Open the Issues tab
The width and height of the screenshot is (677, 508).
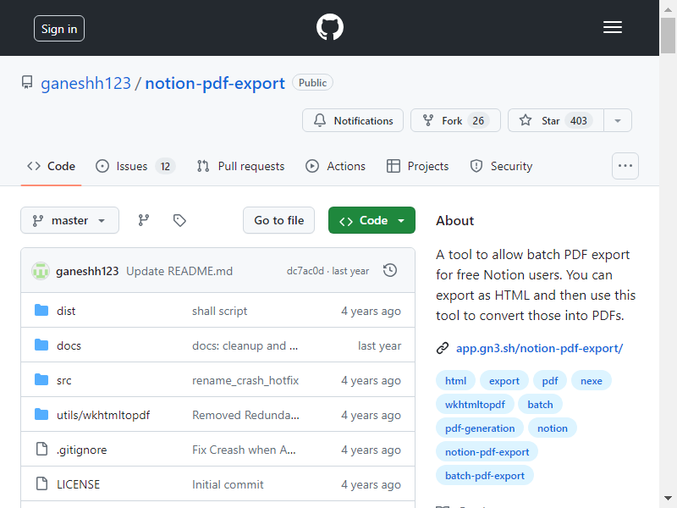pyautogui.click(x=135, y=166)
